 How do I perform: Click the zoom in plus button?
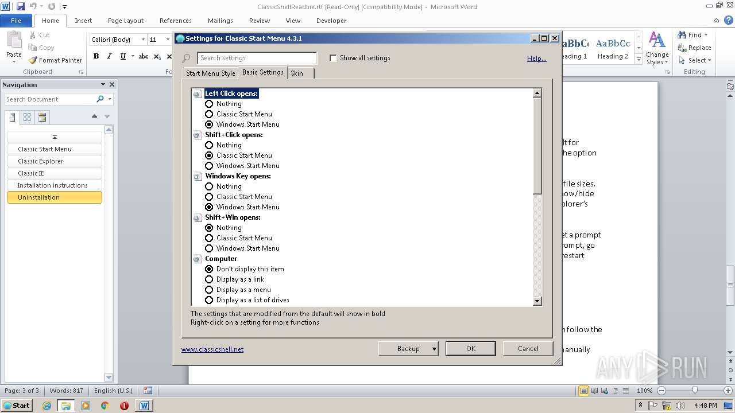coord(729,391)
